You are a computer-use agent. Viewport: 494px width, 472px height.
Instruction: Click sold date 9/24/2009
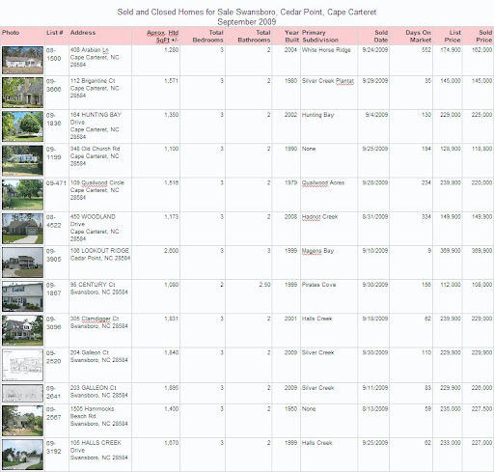(375, 50)
